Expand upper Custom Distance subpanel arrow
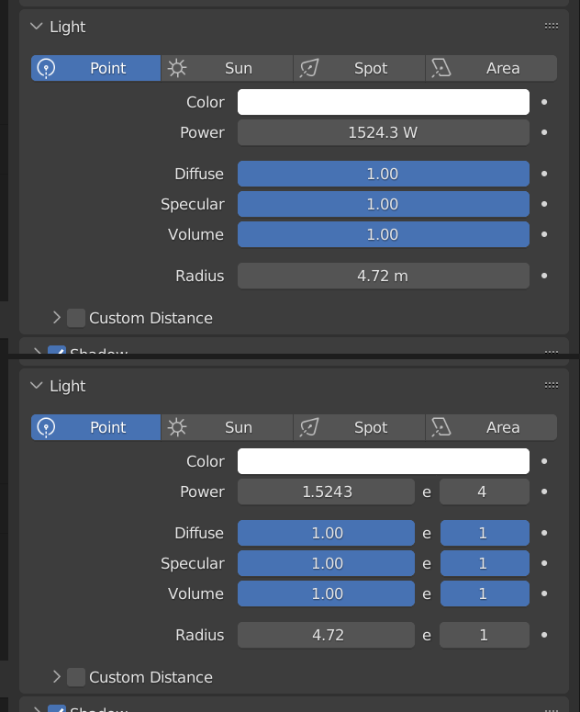 57,318
